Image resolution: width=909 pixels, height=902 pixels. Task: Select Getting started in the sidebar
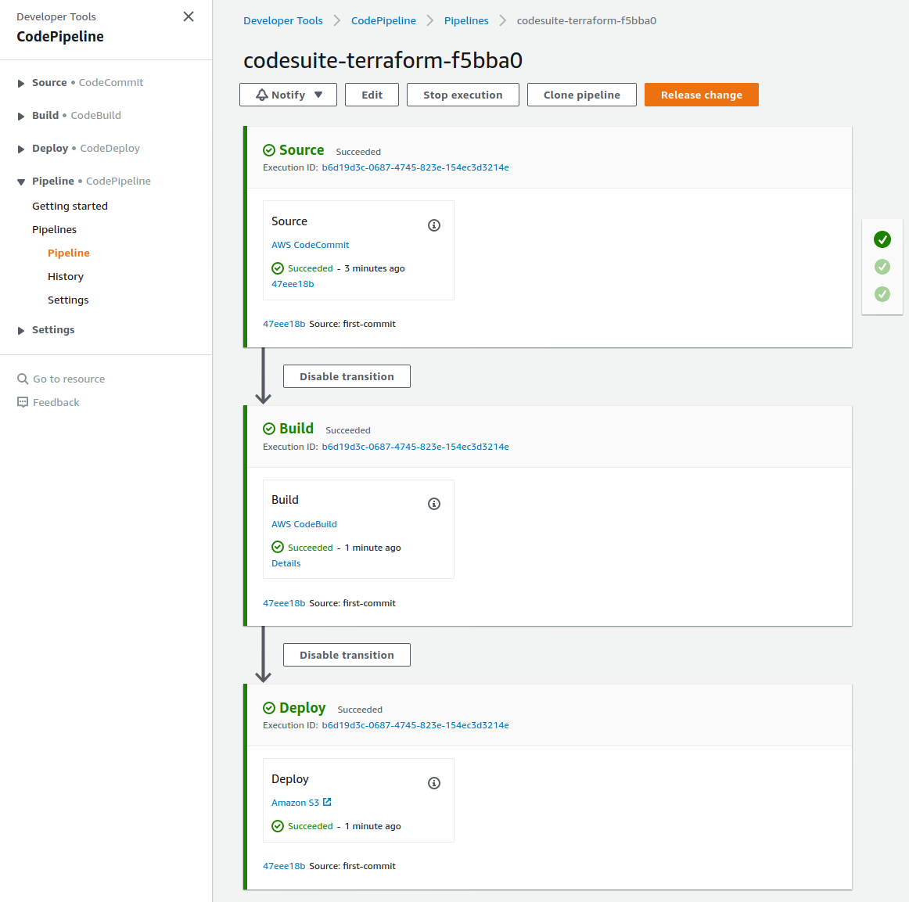(x=70, y=206)
